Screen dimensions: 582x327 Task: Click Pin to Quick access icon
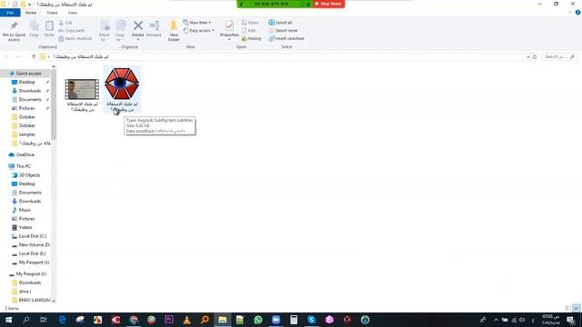point(15,30)
